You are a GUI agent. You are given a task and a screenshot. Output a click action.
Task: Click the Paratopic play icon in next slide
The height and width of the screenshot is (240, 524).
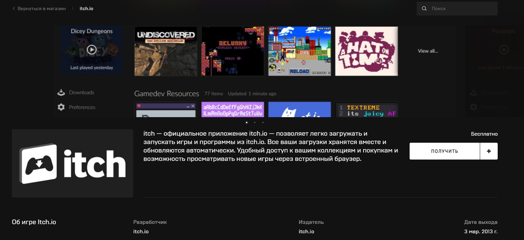tap(504, 50)
